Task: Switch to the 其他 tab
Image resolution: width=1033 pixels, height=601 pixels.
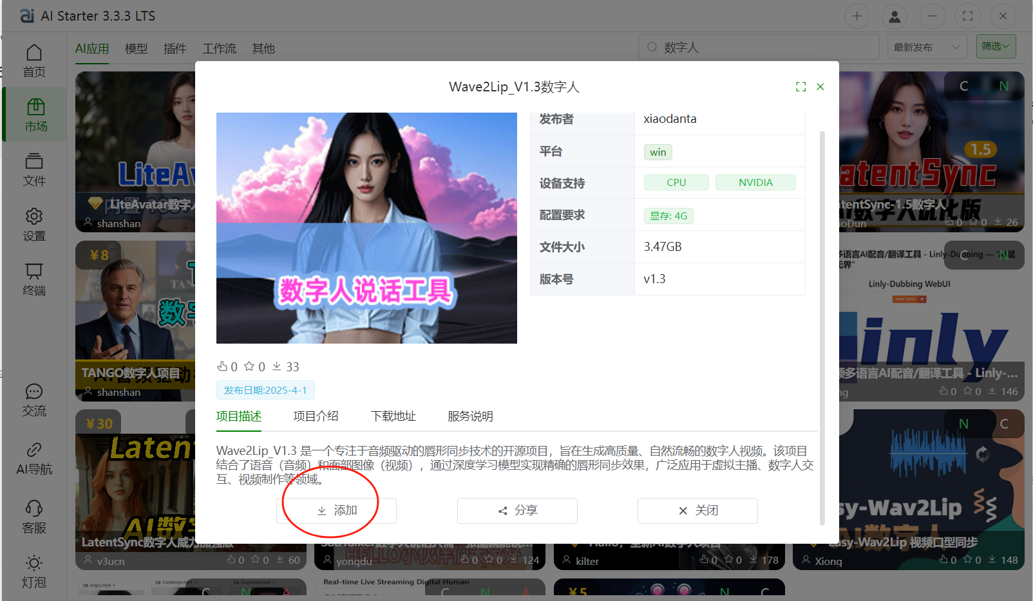Action: [x=263, y=48]
